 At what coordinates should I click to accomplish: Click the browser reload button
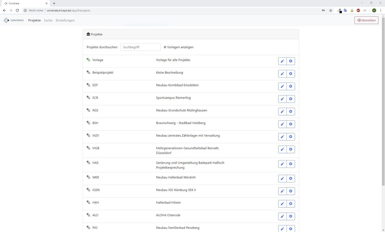(17, 10)
